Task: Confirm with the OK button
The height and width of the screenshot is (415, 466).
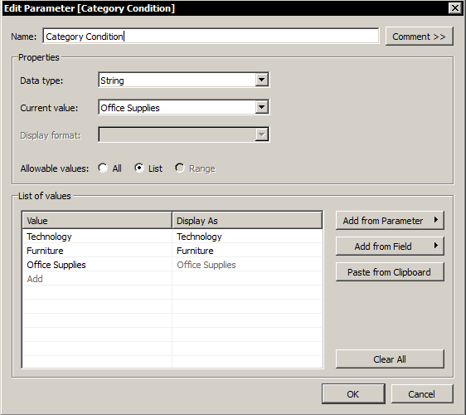Action: [x=353, y=394]
